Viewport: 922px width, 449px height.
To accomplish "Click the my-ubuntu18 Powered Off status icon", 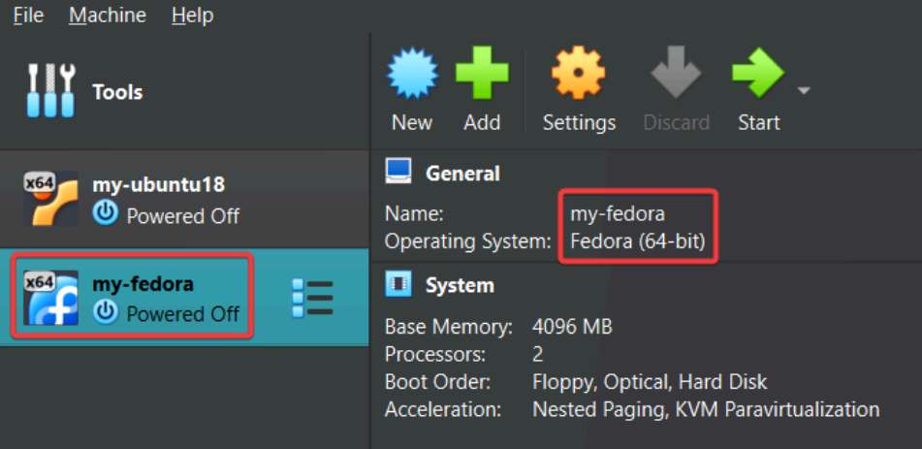I will tap(106, 214).
